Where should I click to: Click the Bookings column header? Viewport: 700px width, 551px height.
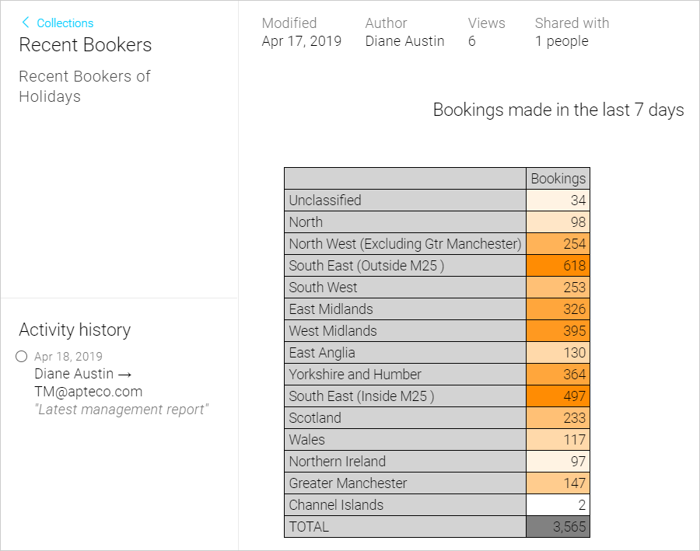[x=558, y=179]
